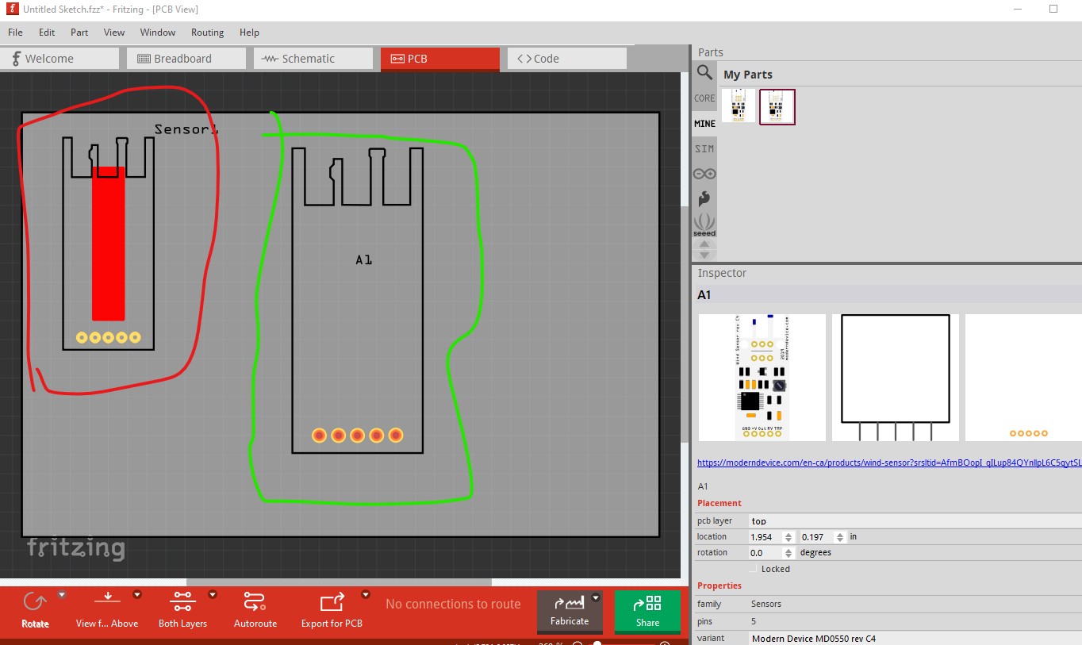Screen dimensions: 1082x645
Task: Open the moderndevice.com wind sensor link
Action: [x=889, y=463]
